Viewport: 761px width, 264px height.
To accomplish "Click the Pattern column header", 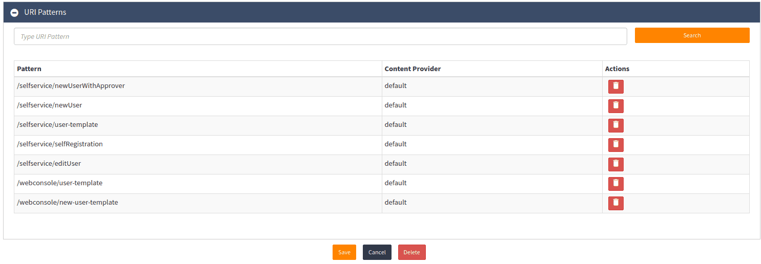I will point(29,69).
